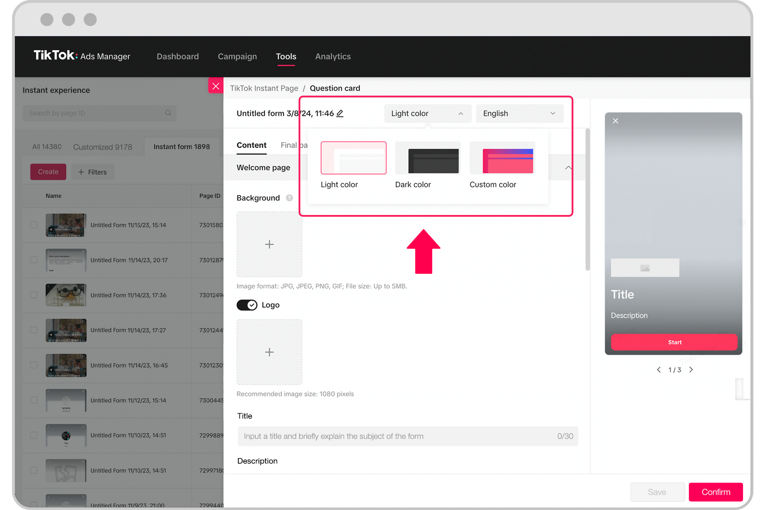Expand the Light color theme dropdown

pyautogui.click(x=426, y=113)
